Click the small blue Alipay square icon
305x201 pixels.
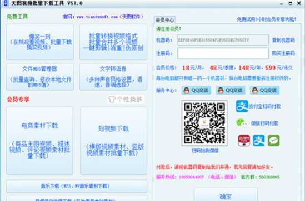(259, 141)
